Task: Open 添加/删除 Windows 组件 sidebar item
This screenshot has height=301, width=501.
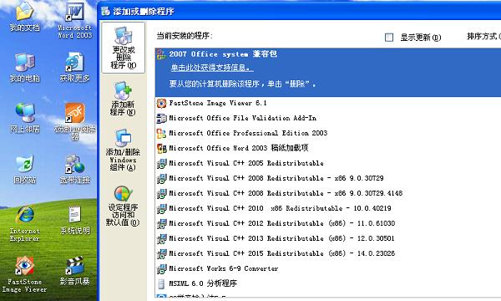Action: 123,150
